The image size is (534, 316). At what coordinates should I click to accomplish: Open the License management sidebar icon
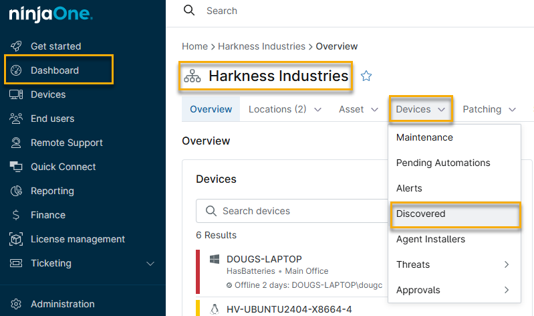pyautogui.click(x=17, y=239)
